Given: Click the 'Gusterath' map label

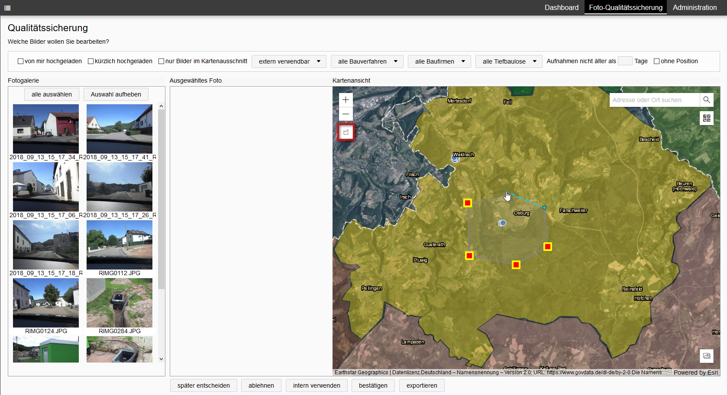Looking at the screenshot, I should click(434, 244).
